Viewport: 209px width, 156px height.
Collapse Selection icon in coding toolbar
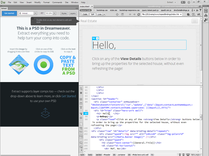tap(81, 103)
